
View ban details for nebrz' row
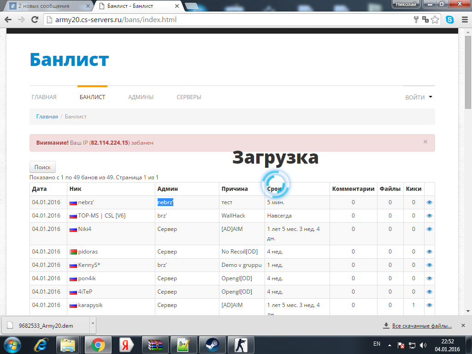tap(429, 202)
